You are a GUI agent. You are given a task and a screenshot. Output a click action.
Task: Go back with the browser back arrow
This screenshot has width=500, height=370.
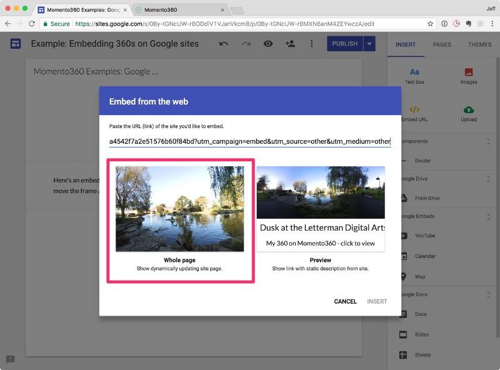click(7, 24)
